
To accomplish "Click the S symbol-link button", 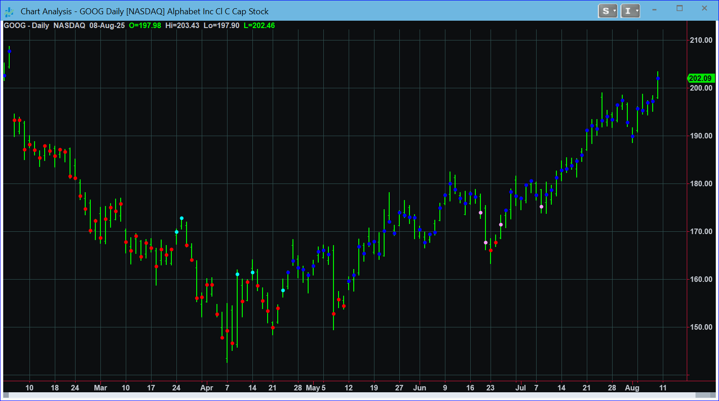I will tap(605, 11).
